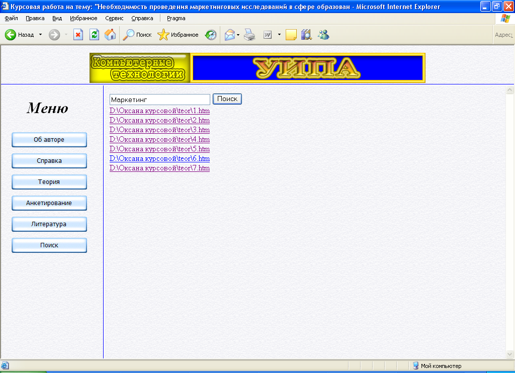This screenshot has height=373, width=515.
Task: Click the yellow note toolbar icon
Action: point(291,35)
